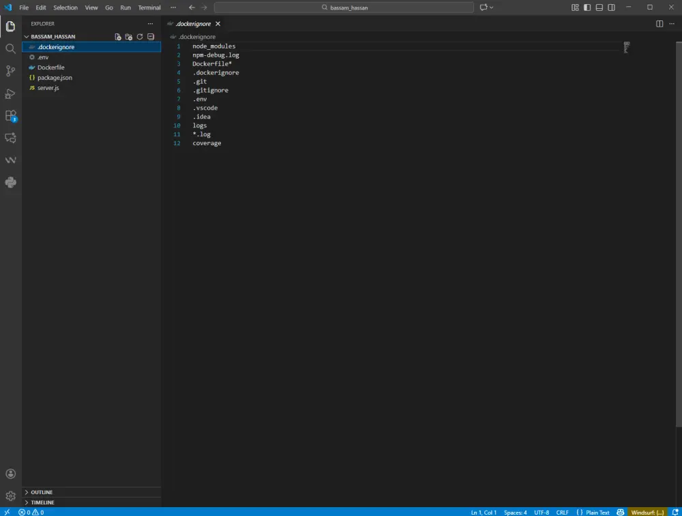The width and height of the screenshot is (682, 516).
Task: Open the remote window status icon
Action: tap(7, 512)
